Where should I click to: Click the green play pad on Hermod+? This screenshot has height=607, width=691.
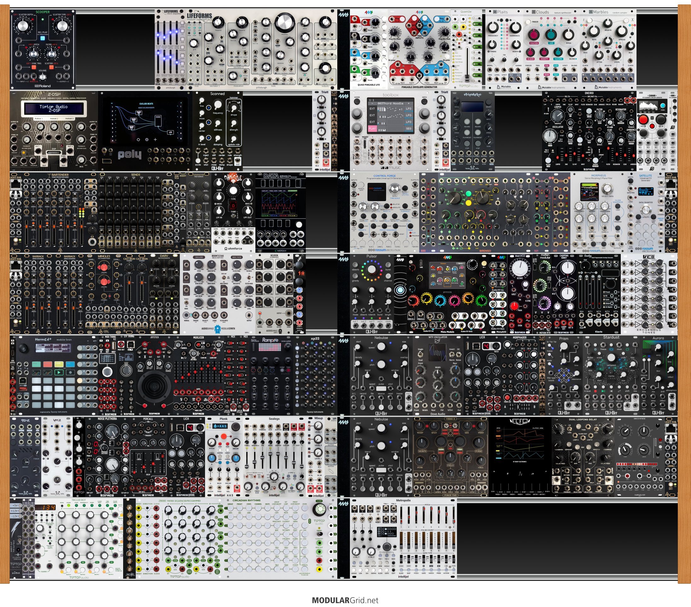pos(59,372)
